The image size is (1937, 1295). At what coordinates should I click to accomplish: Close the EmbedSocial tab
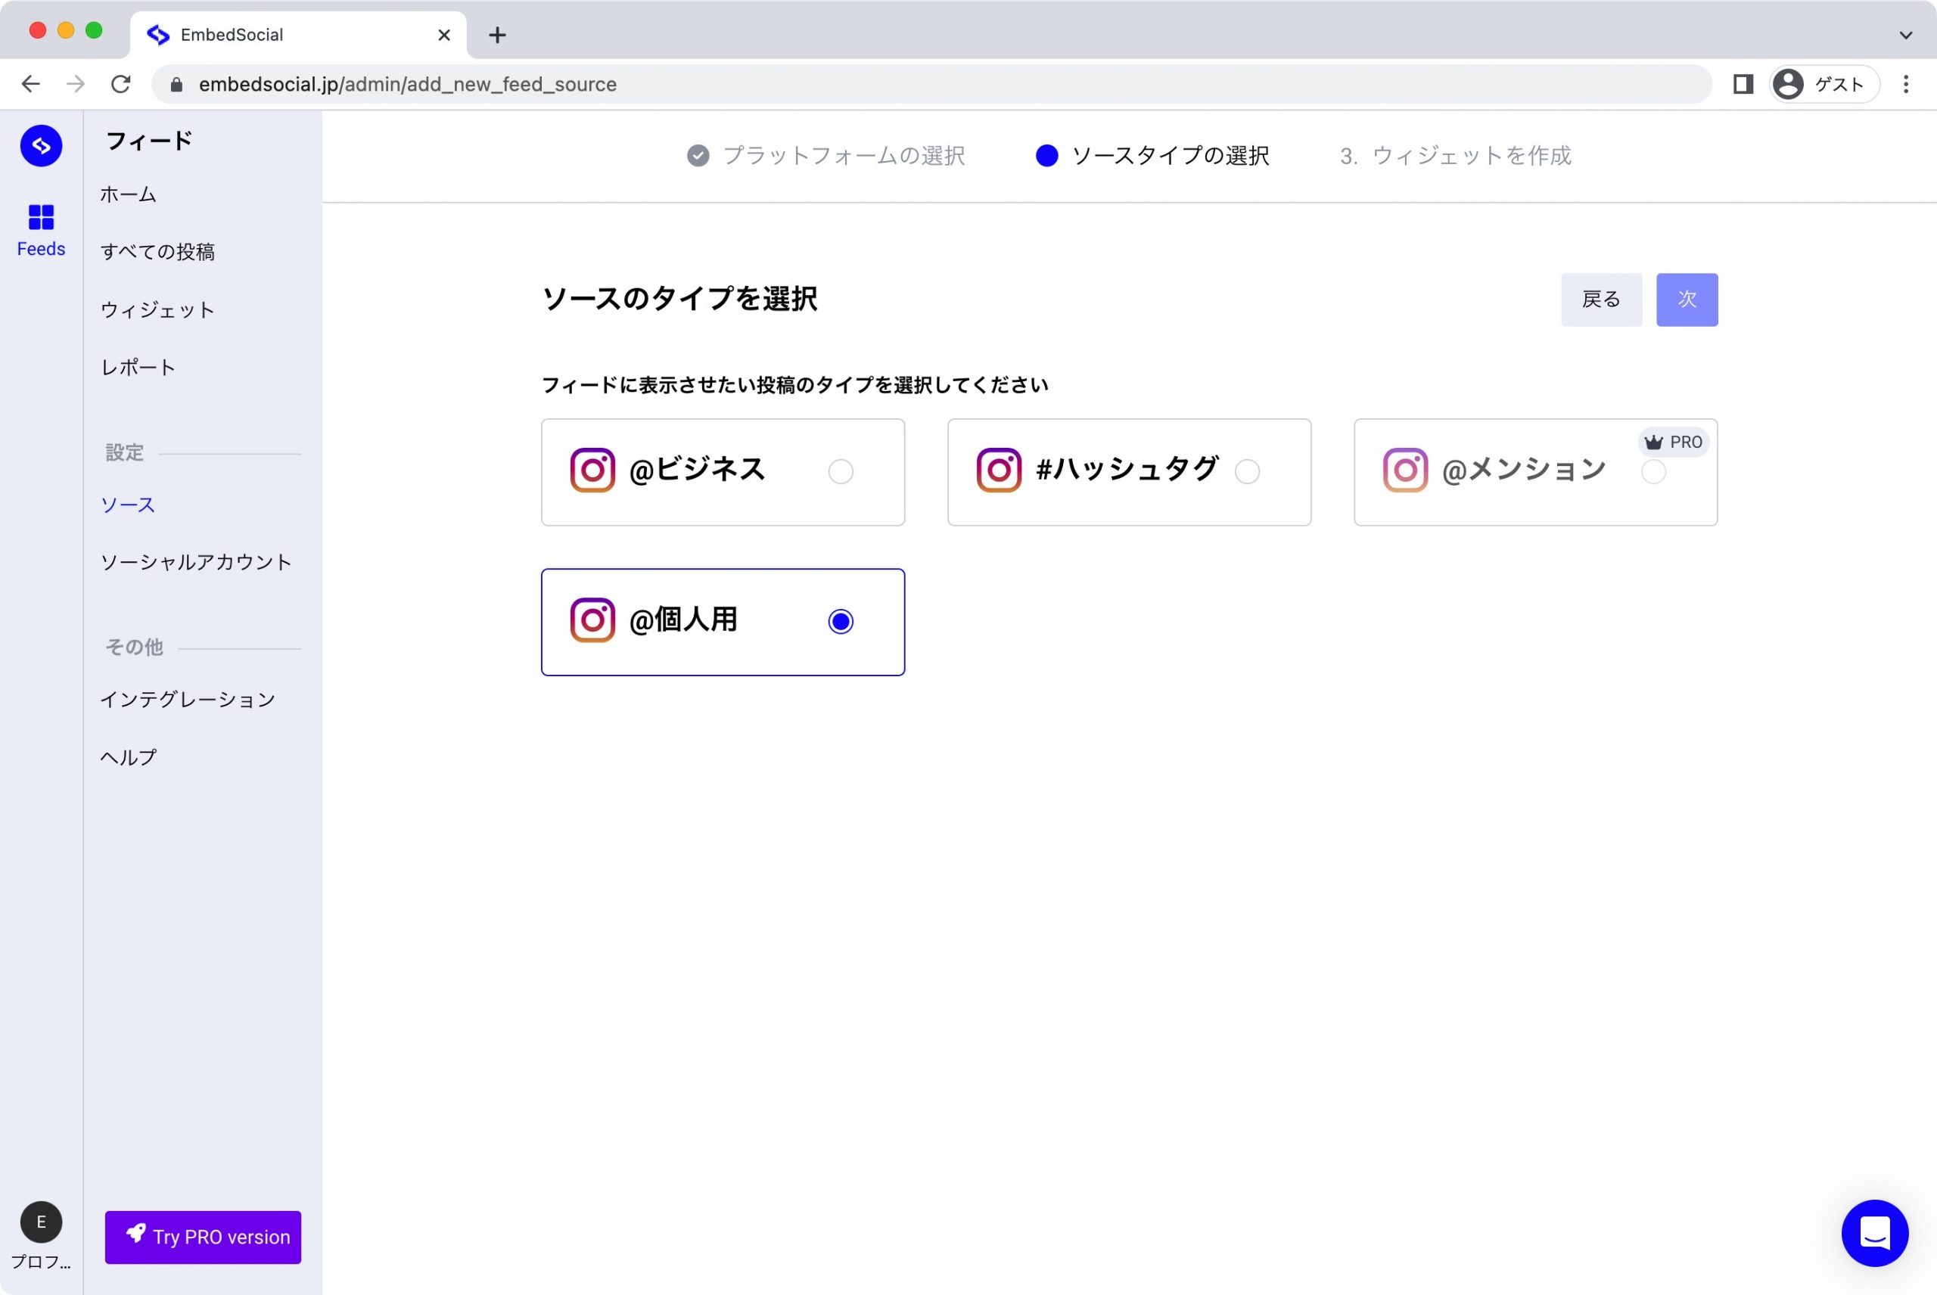443,35
